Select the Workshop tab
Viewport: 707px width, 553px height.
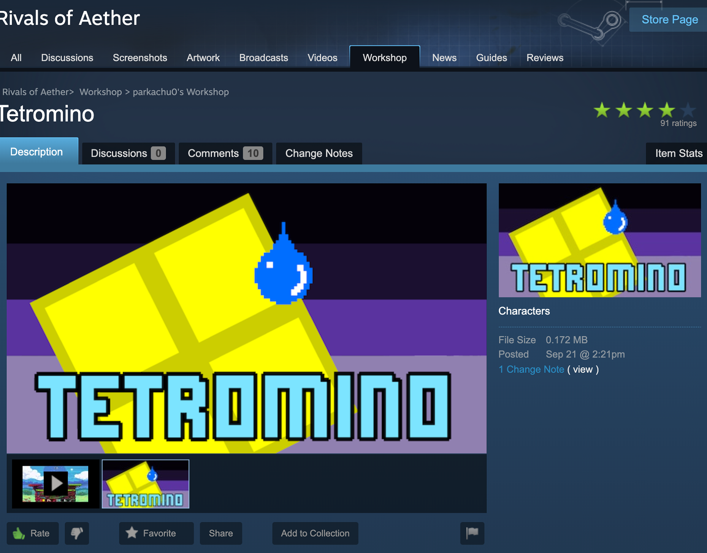coord(385,57)
